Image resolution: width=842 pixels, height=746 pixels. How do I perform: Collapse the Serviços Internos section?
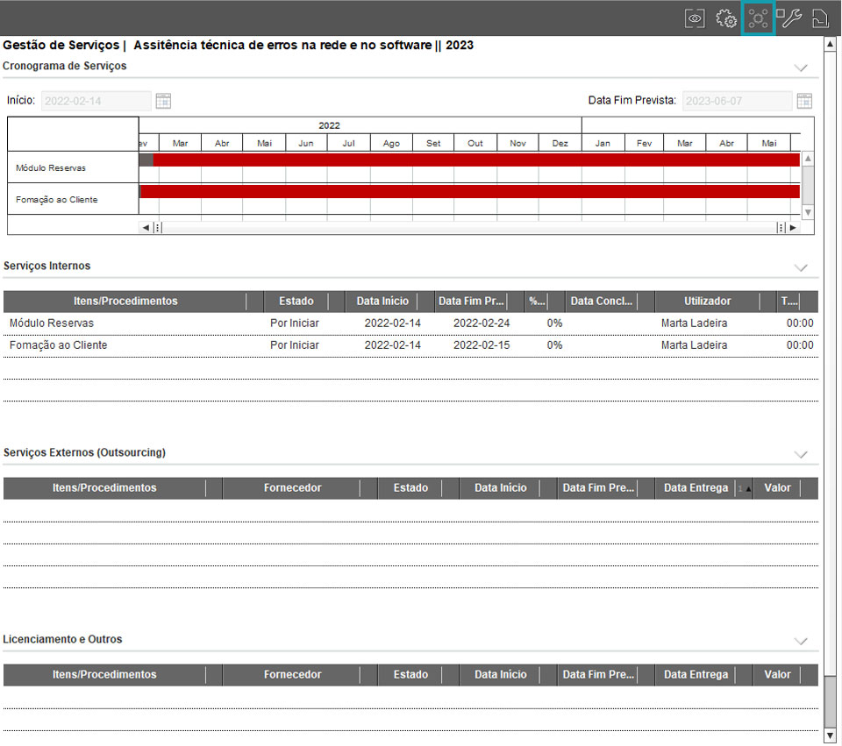coord(800,267)
